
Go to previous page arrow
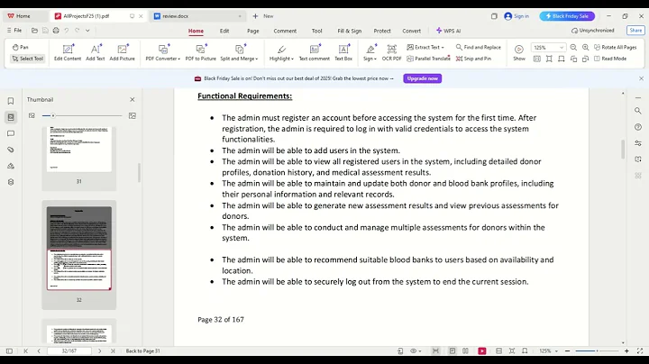click(39, 350)
